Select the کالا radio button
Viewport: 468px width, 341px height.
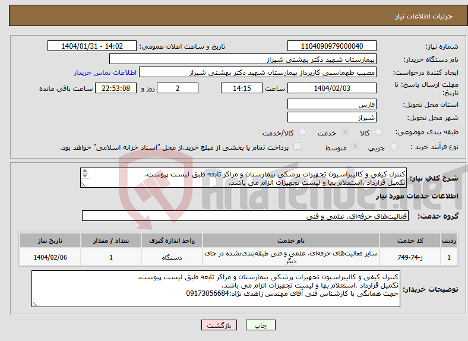tap(378, 132)
